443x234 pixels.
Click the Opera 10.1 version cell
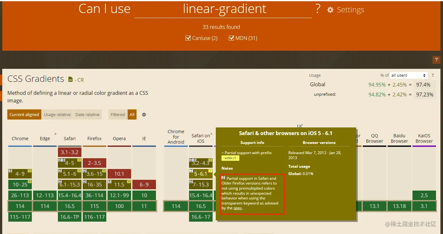(x=119, y=174)
